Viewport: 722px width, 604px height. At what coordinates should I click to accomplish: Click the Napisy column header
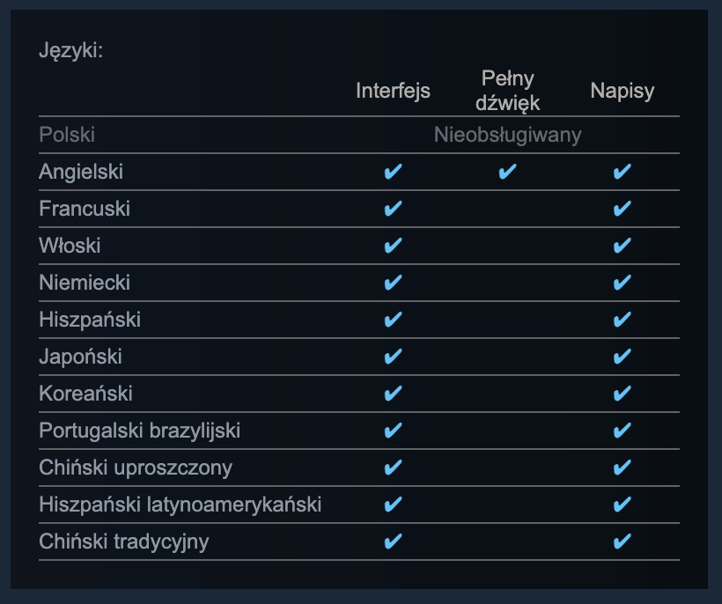click(x=623, y=91)
